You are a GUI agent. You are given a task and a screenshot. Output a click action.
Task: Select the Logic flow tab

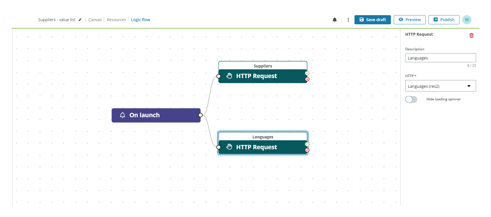pos(141,20)
